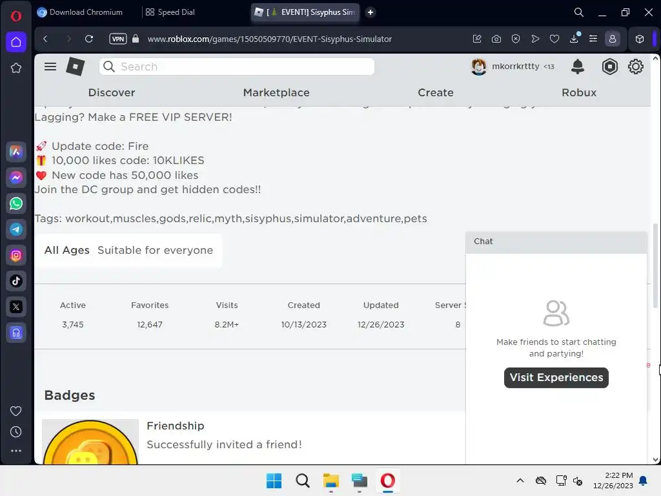Open the Windows Start menu
This screenshot has height=496, width=661.
[274, 480]
